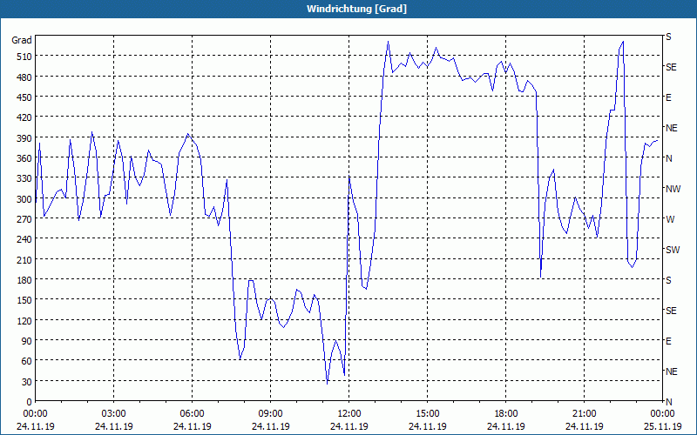Click the 24.11.19 date under 12:00
The height and width of the screenshot is (435, 697).
(x=349, y=426)
